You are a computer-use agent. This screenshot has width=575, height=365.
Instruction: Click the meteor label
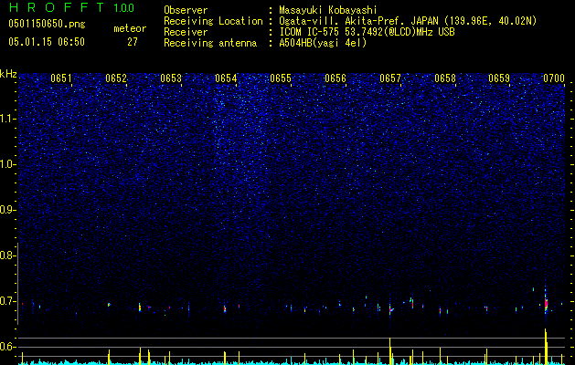[x=130, y=28]
